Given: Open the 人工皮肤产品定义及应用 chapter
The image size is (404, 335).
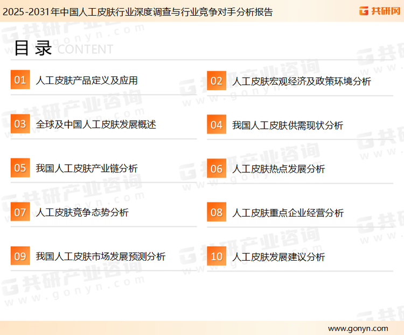Looking at the screenshot, I should click(87, 81).
